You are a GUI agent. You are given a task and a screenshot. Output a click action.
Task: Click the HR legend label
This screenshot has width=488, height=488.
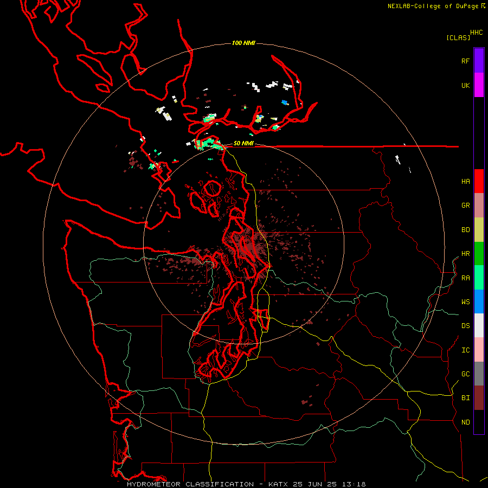tap(465, 254)
